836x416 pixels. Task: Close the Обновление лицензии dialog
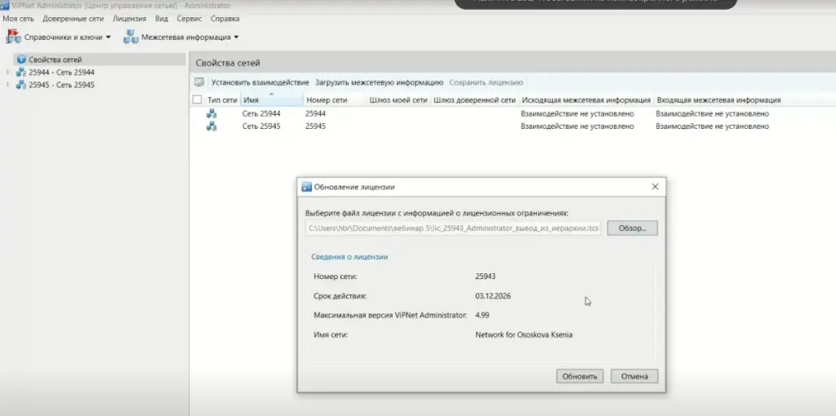656,187
